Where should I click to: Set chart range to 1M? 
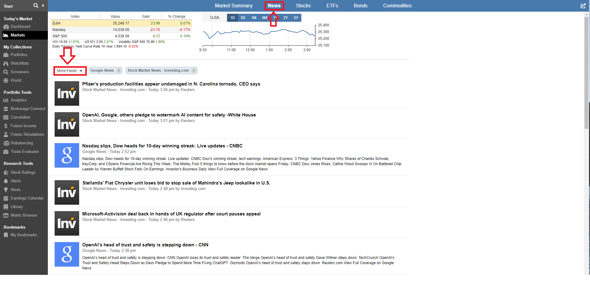click(254, 18)
